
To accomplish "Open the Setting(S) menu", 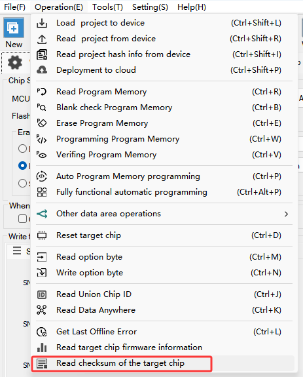I will pyautogui.click(x=150, y=7).
